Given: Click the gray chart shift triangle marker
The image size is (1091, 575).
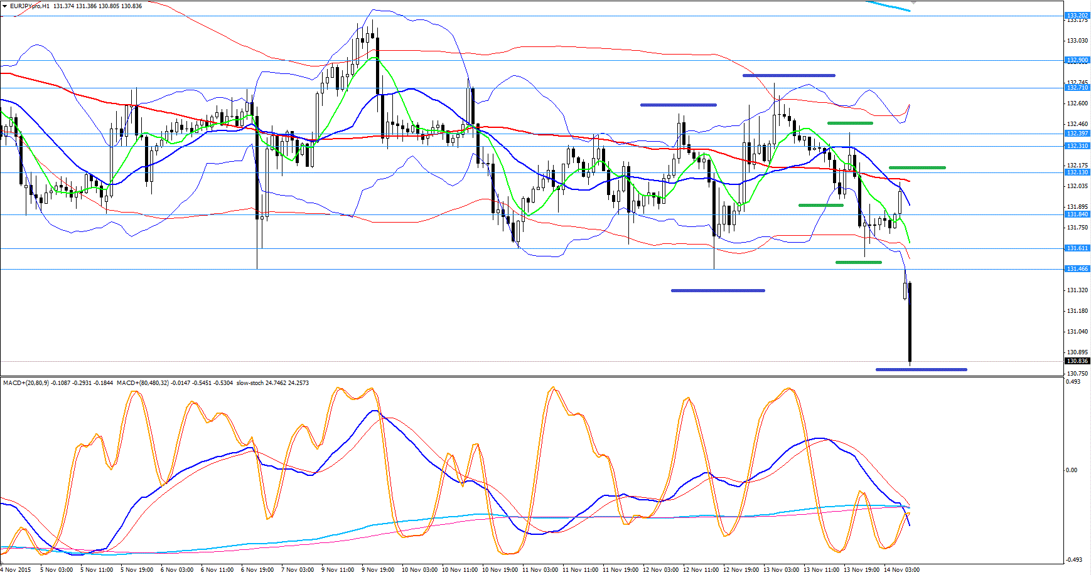Looking at the screenshot, I should (x=913, y=3).
